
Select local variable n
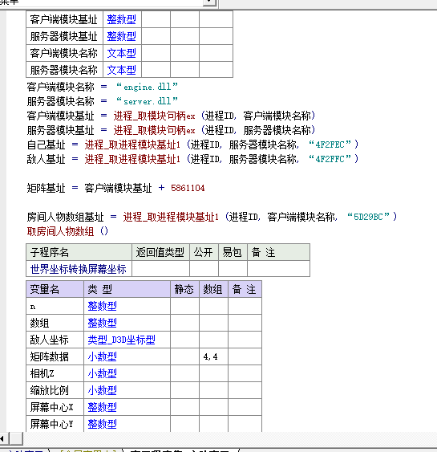coord(33,306)
